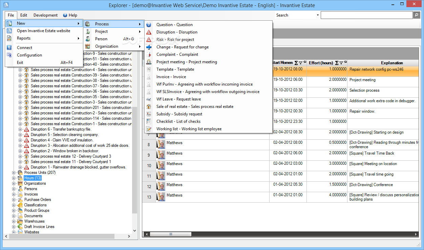Click the Disruption warning icon in submenu

pyautogui.click(x=149, y=32)
